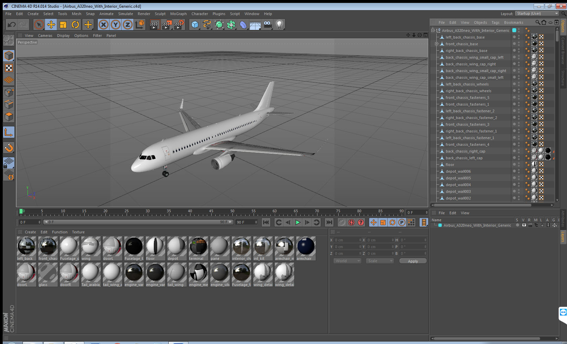This screenshot has width=567, height=344.
Task: Open the Mesh menu
Action: click(77, 14)
